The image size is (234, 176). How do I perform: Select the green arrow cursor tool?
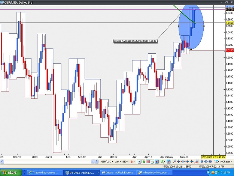point(162,161)
